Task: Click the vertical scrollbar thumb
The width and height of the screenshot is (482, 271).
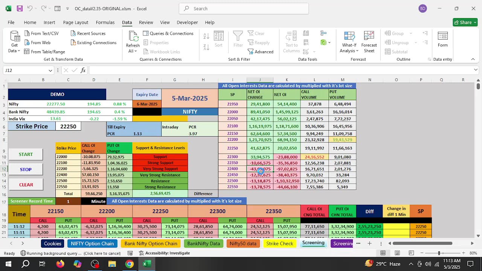Action: point(478,86)
